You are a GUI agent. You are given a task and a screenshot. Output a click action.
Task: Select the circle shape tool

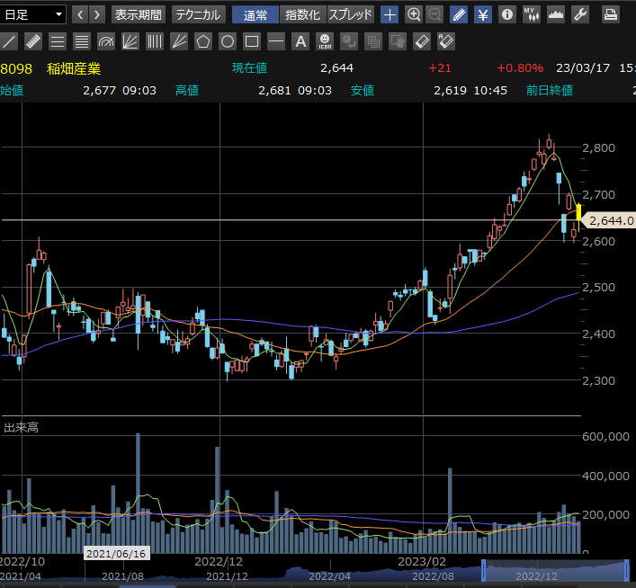point(228,41)
